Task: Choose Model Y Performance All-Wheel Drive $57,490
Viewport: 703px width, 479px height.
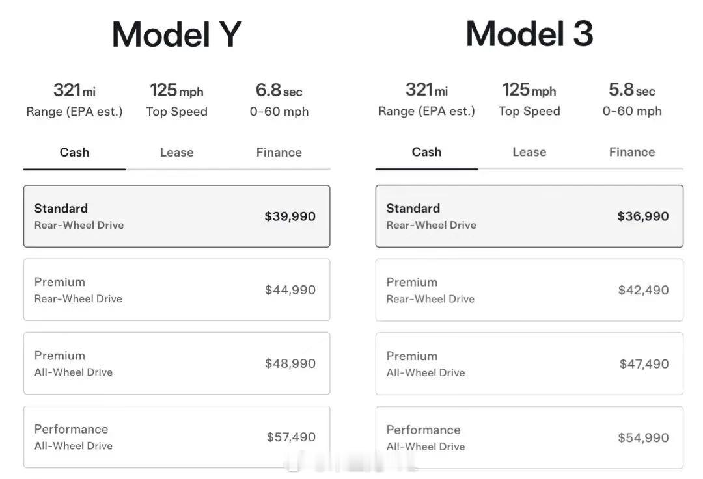Action: coord(176,437)
